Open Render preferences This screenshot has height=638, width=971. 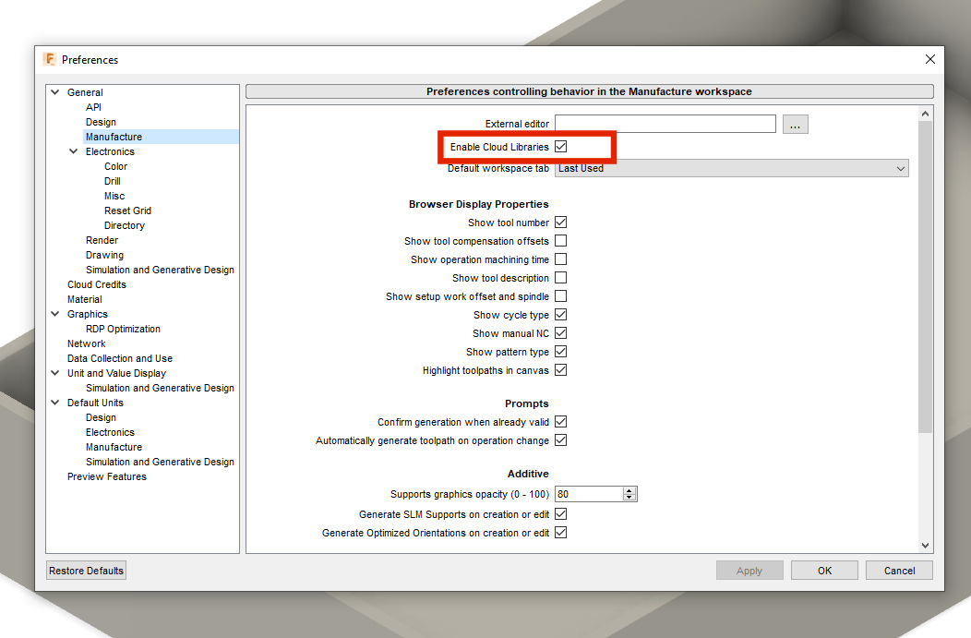point(102,240)
